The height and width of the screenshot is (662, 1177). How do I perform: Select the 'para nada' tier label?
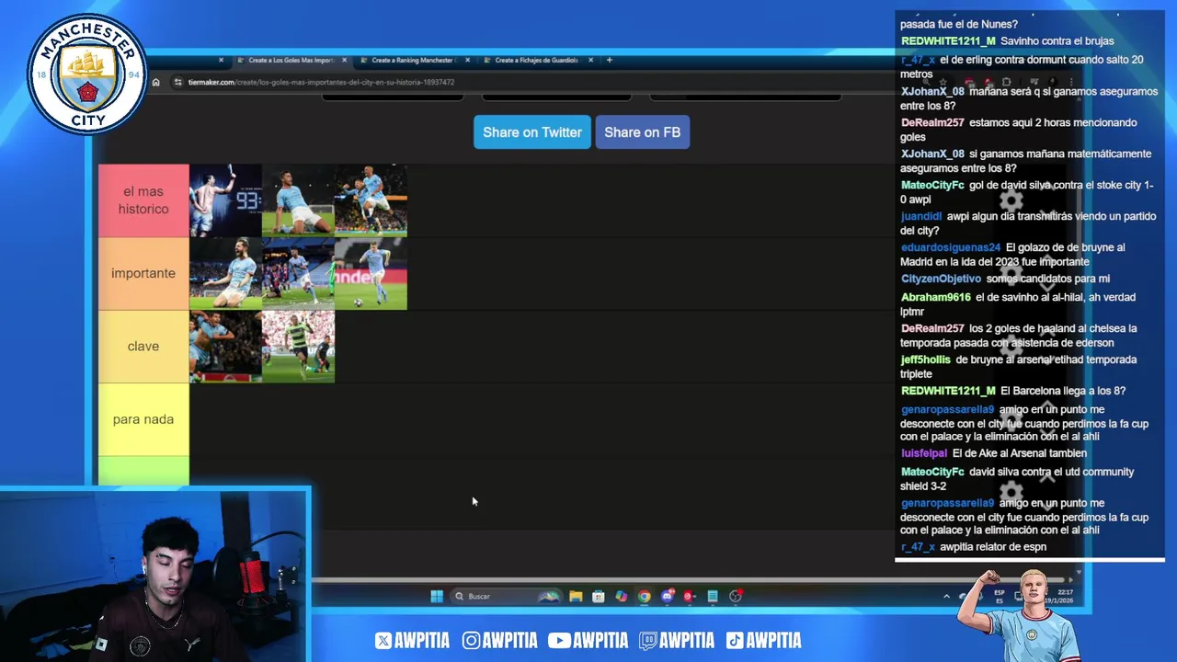pos(143,419)
